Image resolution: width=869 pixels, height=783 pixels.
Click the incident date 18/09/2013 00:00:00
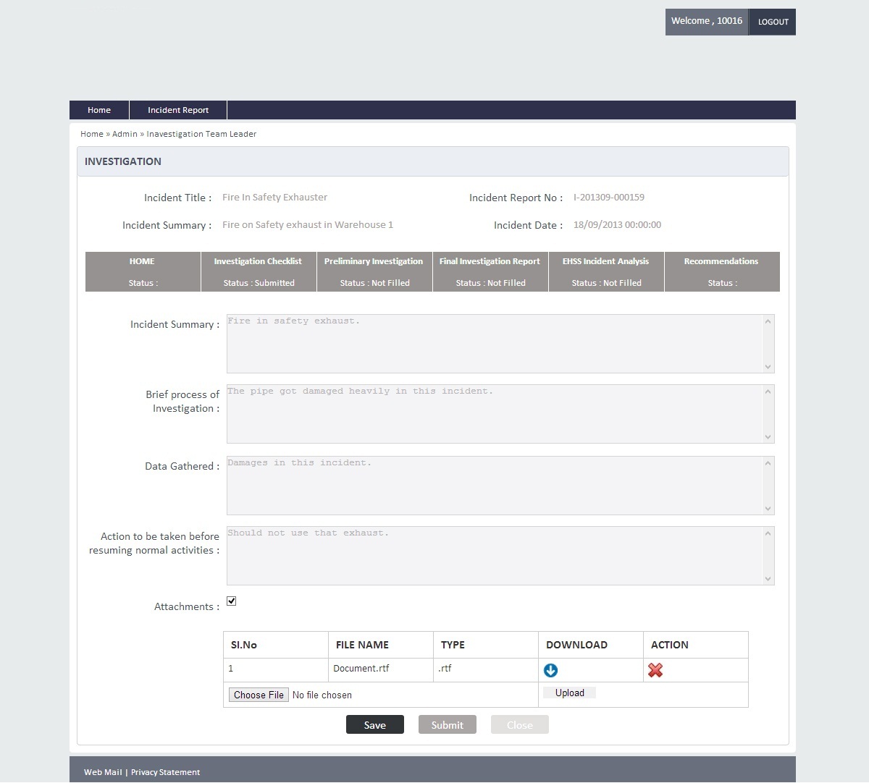coord(617,225)
